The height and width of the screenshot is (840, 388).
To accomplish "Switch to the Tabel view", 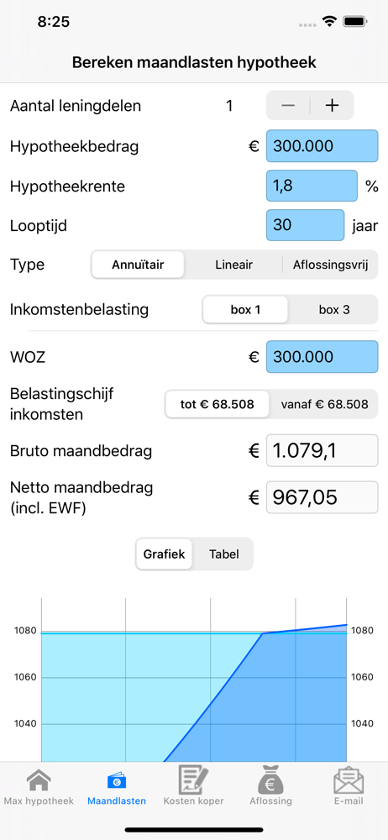I will (224, 554).
